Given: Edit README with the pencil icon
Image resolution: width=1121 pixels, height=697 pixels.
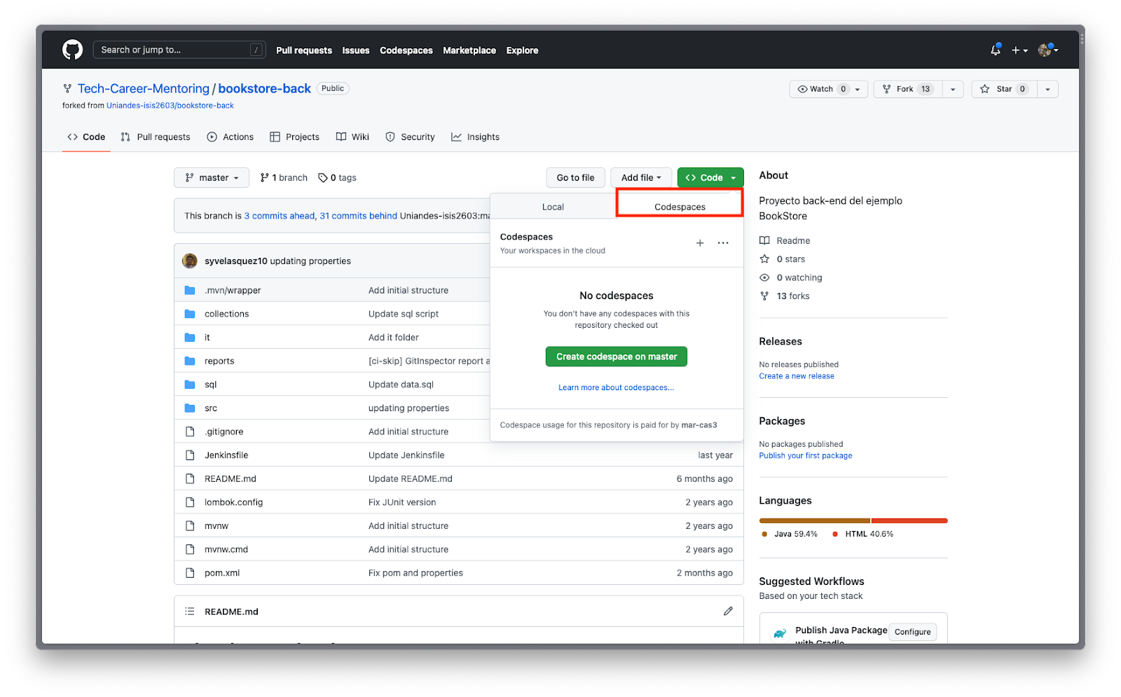Looking at the screenshot, I should [x=728, y=612].
